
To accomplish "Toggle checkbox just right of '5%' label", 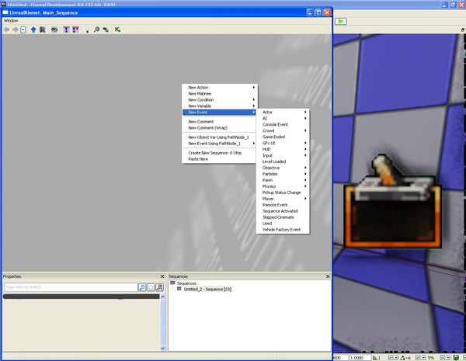I will 443,358.
